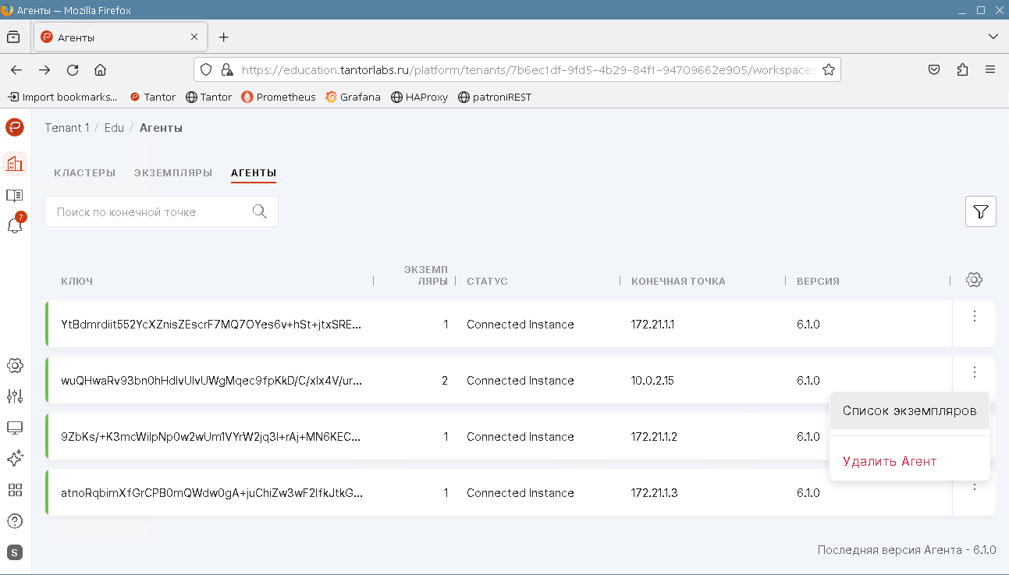
Task: Select 'Список экземпляров' menu entry
Action: click(x=909, y=411)
